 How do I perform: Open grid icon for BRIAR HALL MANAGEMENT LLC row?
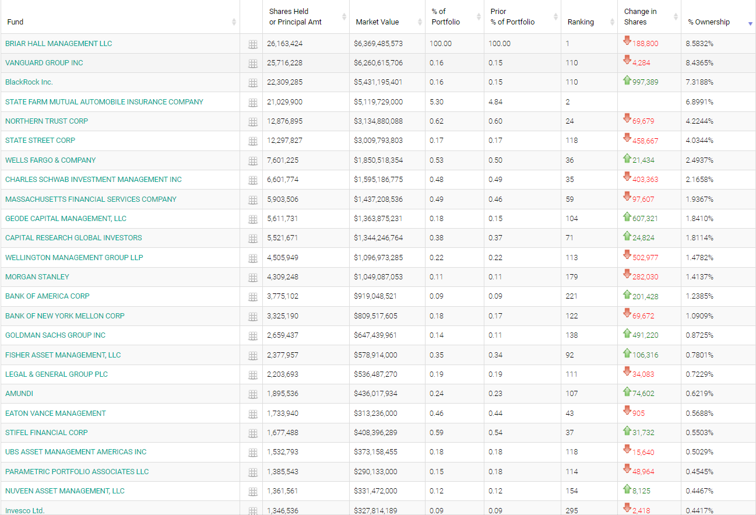[252, 44]
